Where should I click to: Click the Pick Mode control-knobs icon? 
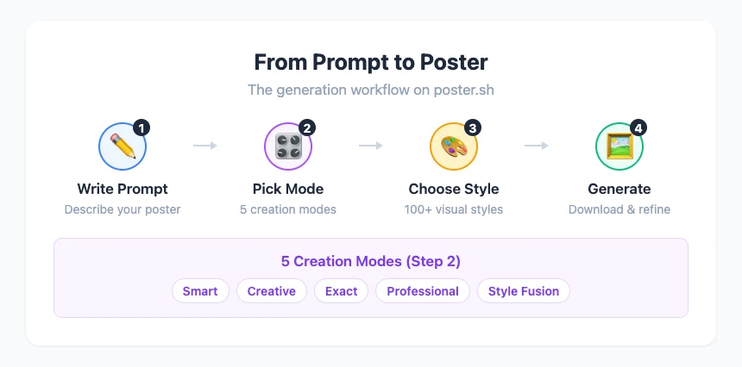point(287,146)
